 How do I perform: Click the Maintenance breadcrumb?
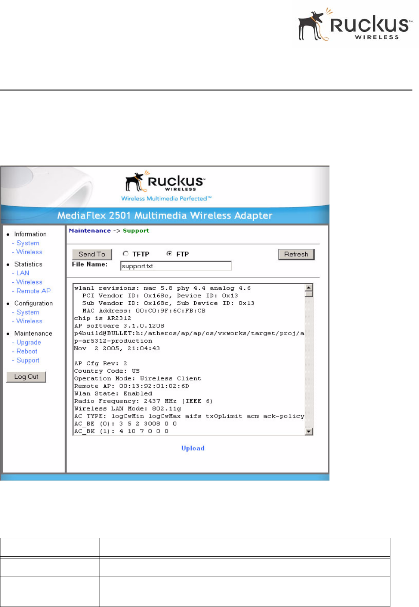click(90, 230)
